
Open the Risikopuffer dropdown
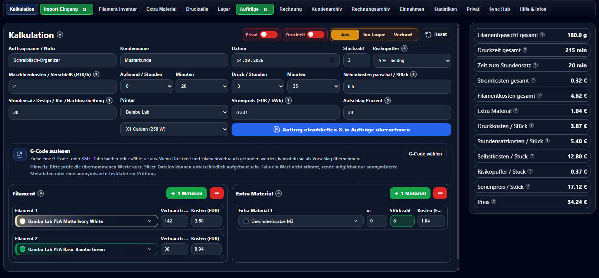pos(412,60)
